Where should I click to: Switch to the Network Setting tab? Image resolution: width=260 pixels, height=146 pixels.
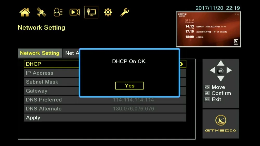tap(40, 53)
